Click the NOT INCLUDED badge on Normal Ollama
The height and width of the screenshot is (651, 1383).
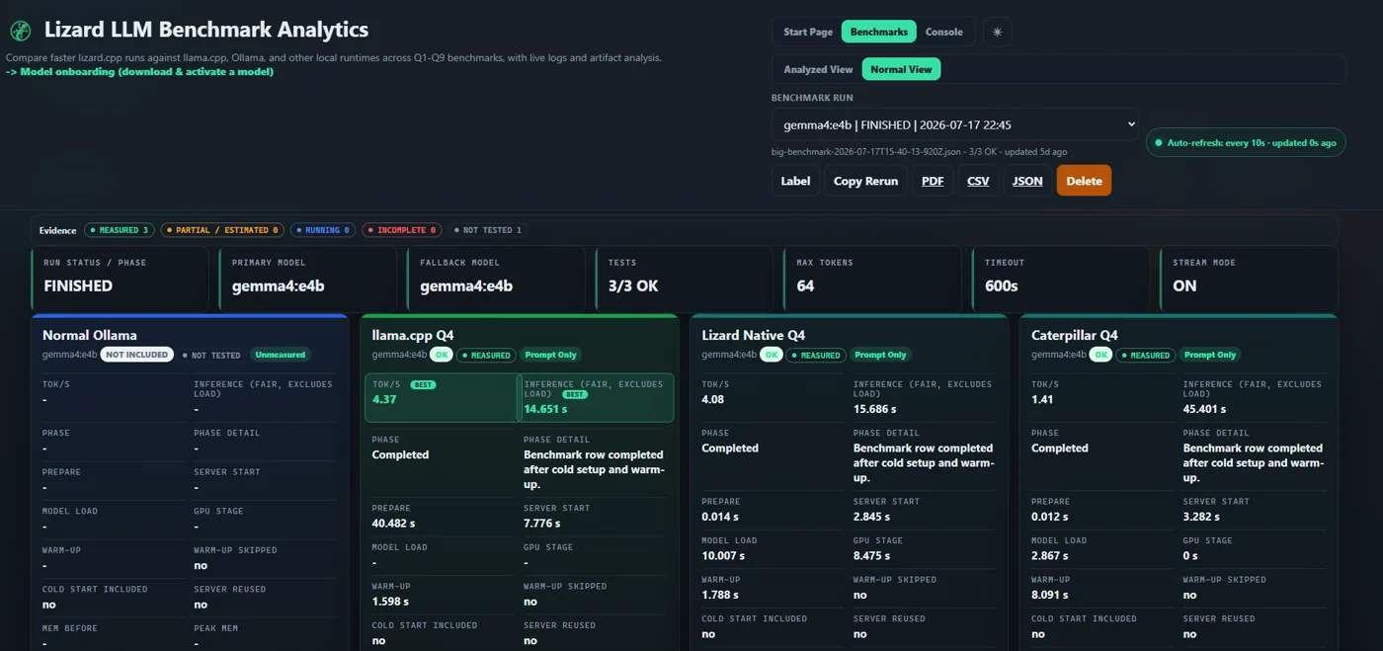[x=136, y=355]
